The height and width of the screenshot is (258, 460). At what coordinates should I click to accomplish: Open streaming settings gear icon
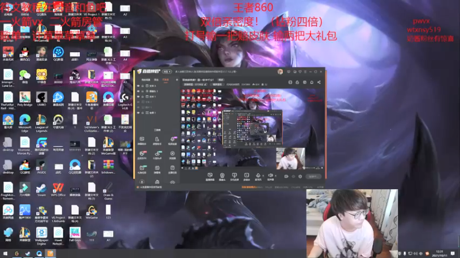coord(300,177)
